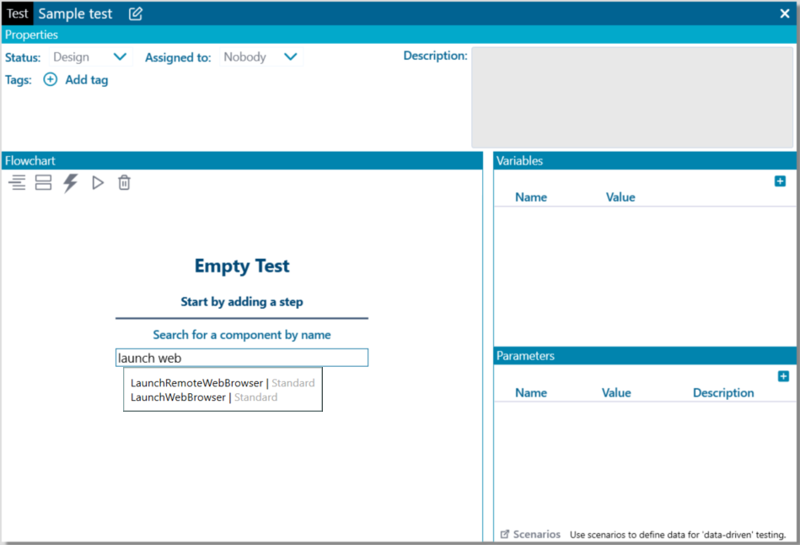Click the Sample test title text

click(x=75, y=13)
